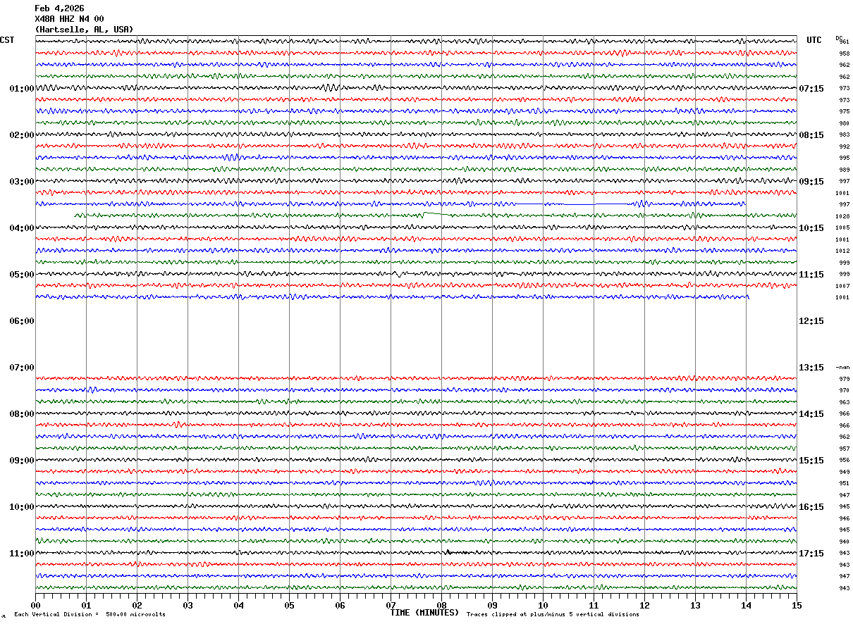This screenshot has height=624, width=853.
Task: Select the station code "X48A HHZ N4 00"
Action: [x=69, y=19]
